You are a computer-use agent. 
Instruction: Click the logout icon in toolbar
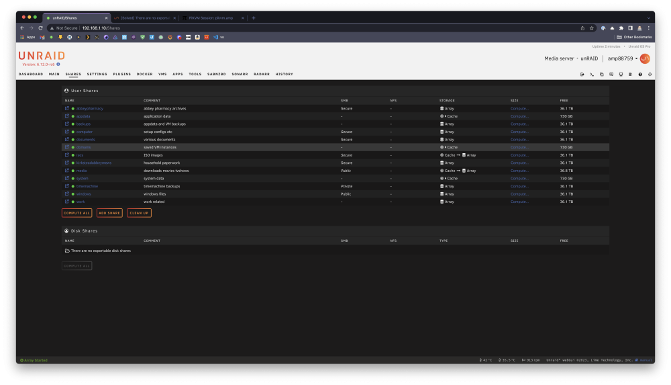click(x=582, y=75)
